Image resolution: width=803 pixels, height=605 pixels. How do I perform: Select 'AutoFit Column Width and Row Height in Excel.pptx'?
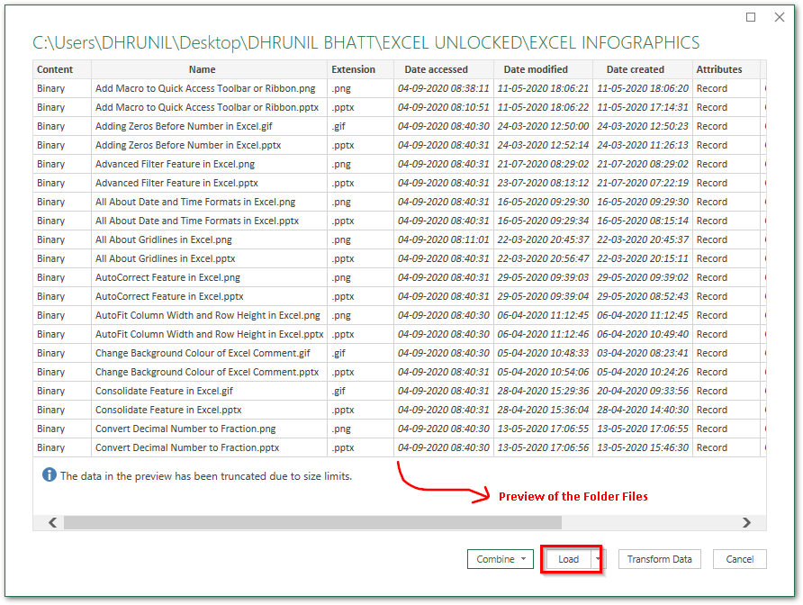click(x=210, y=334)
